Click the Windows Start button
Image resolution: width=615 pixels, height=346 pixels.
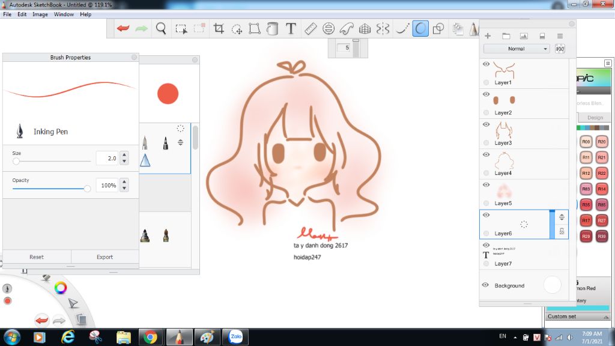(11, 337)
